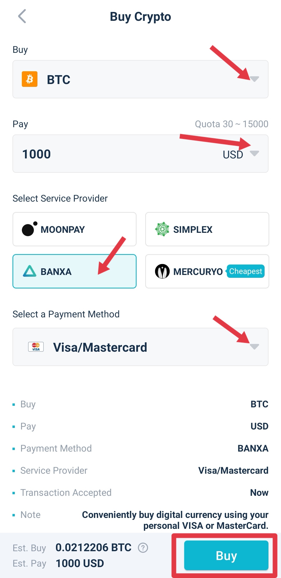The width and height of the screenshot is (281, 578).
Task: Click the Buy Crypto page title
Action: (x=140, y=17)
